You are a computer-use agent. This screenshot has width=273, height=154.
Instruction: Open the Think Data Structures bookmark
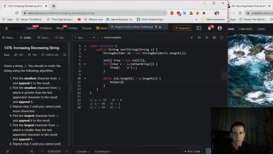pos(60,20)
